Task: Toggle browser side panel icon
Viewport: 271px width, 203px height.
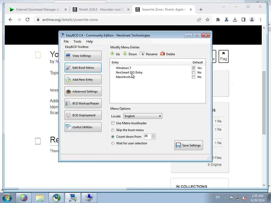Action: (243, 20)
